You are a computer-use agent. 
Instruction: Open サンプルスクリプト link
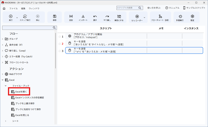194,8
